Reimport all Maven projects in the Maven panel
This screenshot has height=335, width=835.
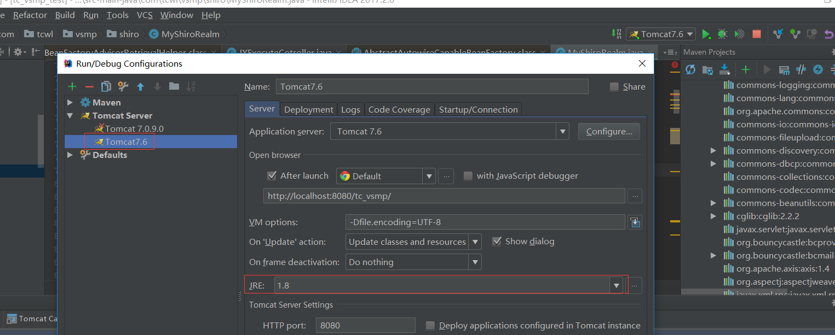point(690,69)
